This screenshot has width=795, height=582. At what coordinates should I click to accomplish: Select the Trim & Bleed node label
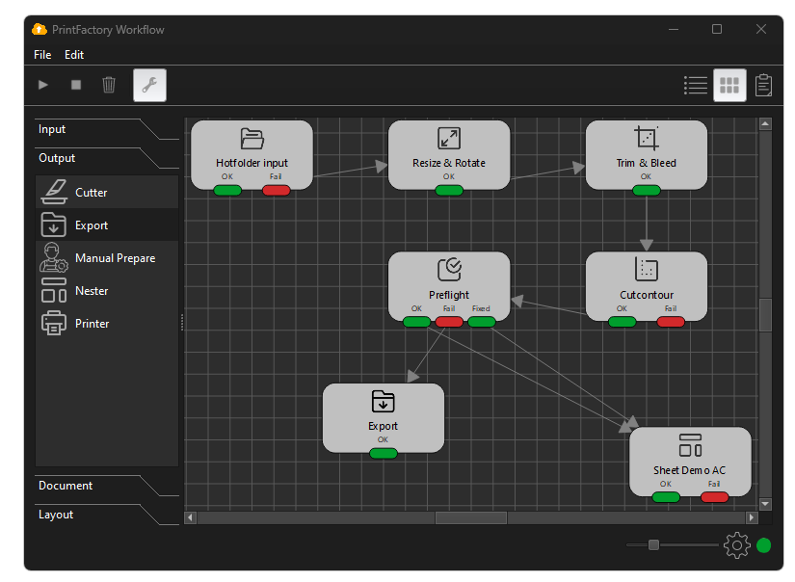click(647, 163)
